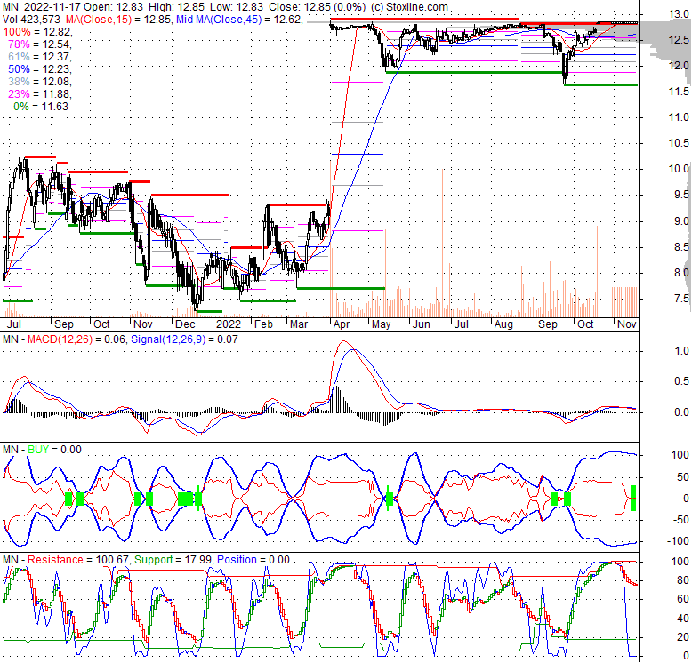The width and height of the screenshot is (692, 663).
Task: Click the tallest June volume spike bar
Action: pyautogui.click(x=442, y=243)
